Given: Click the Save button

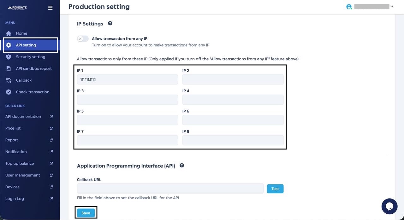Looking at the screenshot, I should pos(86,213).
